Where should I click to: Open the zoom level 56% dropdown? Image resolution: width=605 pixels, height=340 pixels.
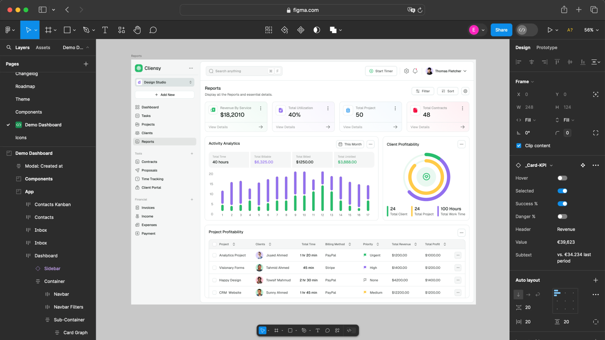click(591, 30)
